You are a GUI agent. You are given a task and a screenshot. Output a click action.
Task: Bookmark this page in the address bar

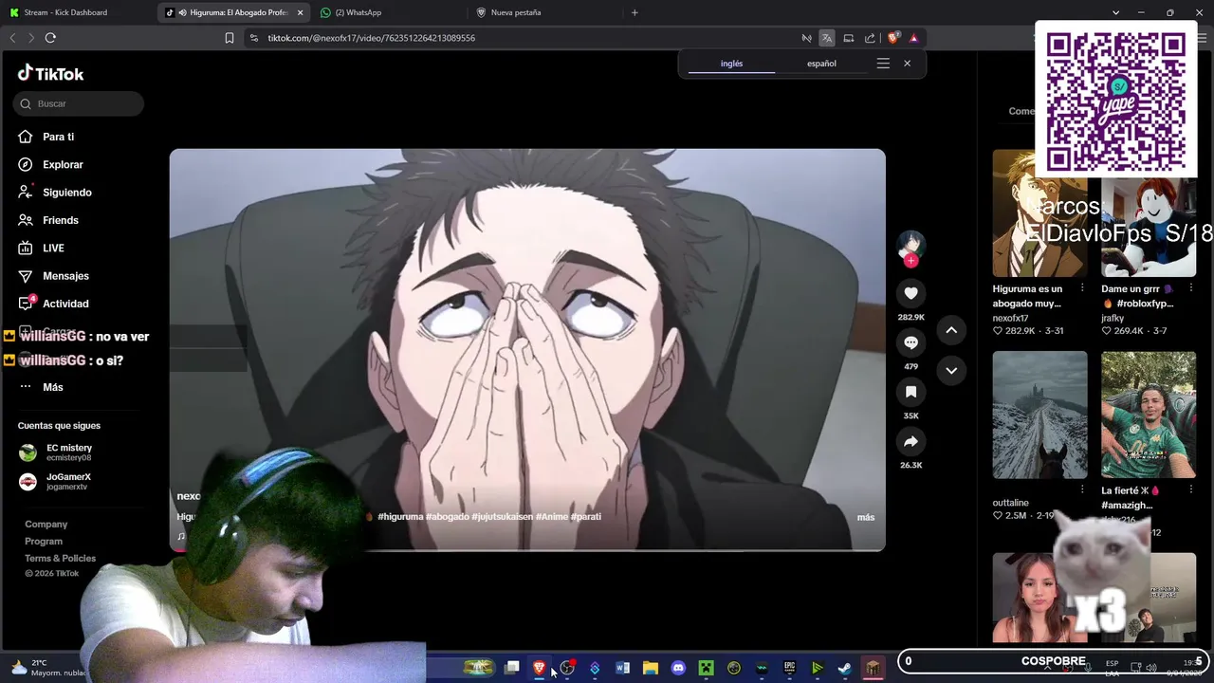[230, 38]
